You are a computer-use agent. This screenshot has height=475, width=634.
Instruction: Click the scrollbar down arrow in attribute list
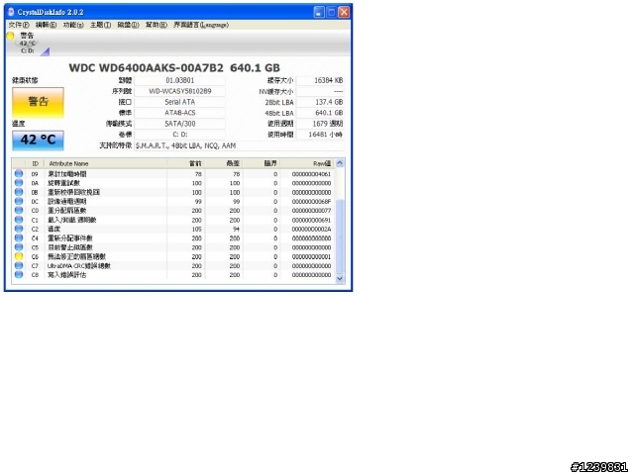tap(340, 278)
